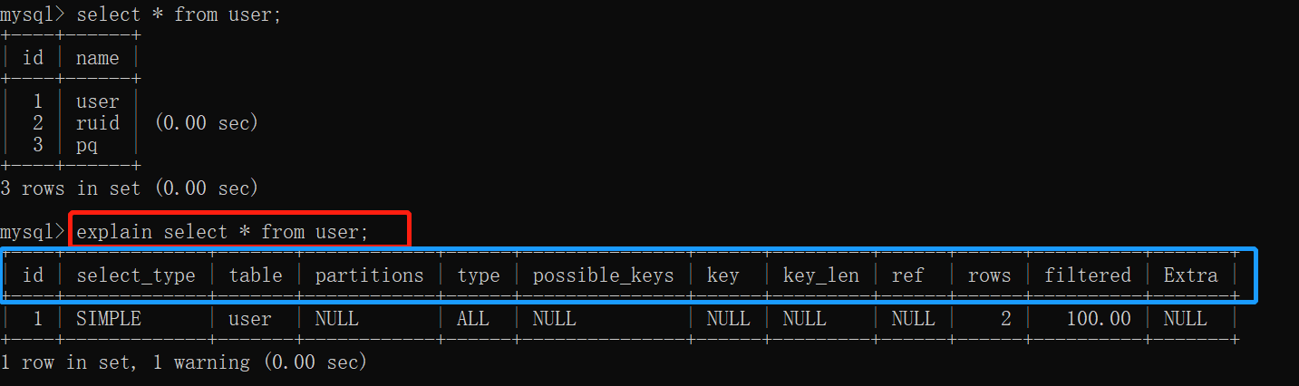Click the 'filtered' column header
The width and height of the screenshot is (1299, 386).
[1088, 275]
